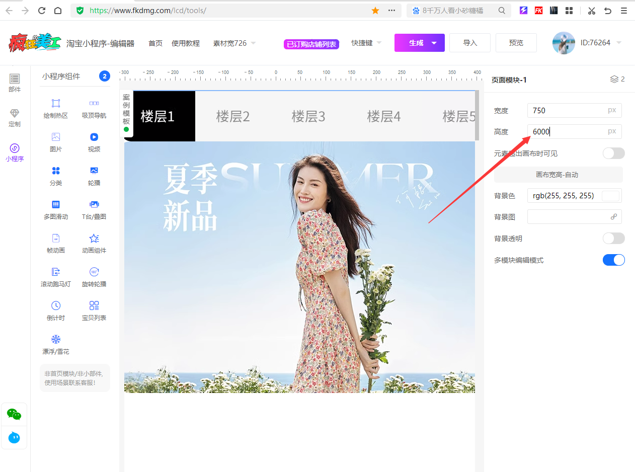Screen dimensions: 635x472
Task: Add the 轮播 carousel component
Action: coord(94,176)
